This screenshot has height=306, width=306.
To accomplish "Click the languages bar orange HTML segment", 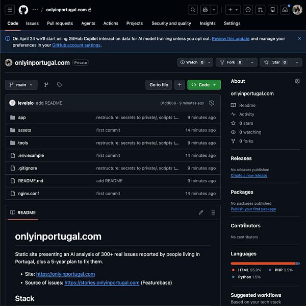I will [x=263, y=264].
